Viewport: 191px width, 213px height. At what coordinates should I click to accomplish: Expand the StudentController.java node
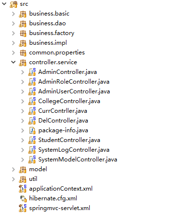coord(22,140)
